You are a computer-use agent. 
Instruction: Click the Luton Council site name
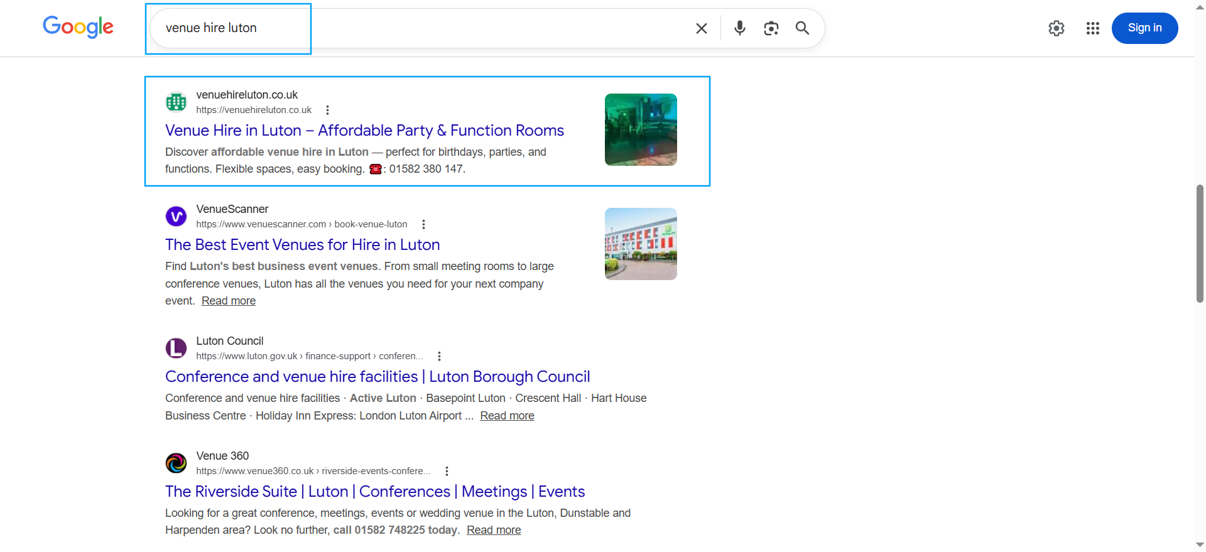tap(230, 341)
